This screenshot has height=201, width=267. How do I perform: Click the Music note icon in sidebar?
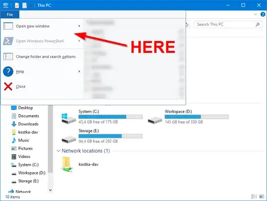[x=14, y=140]
